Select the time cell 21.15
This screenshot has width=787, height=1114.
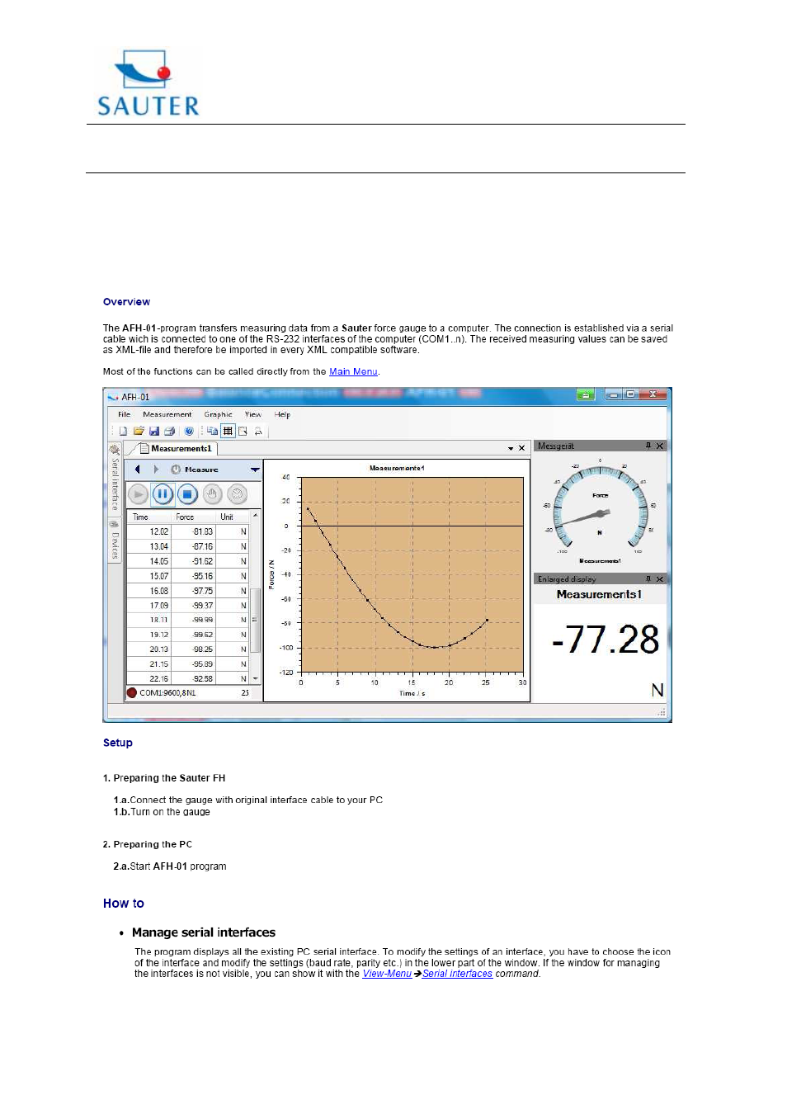pyautogui.click(x=148, y=663)
